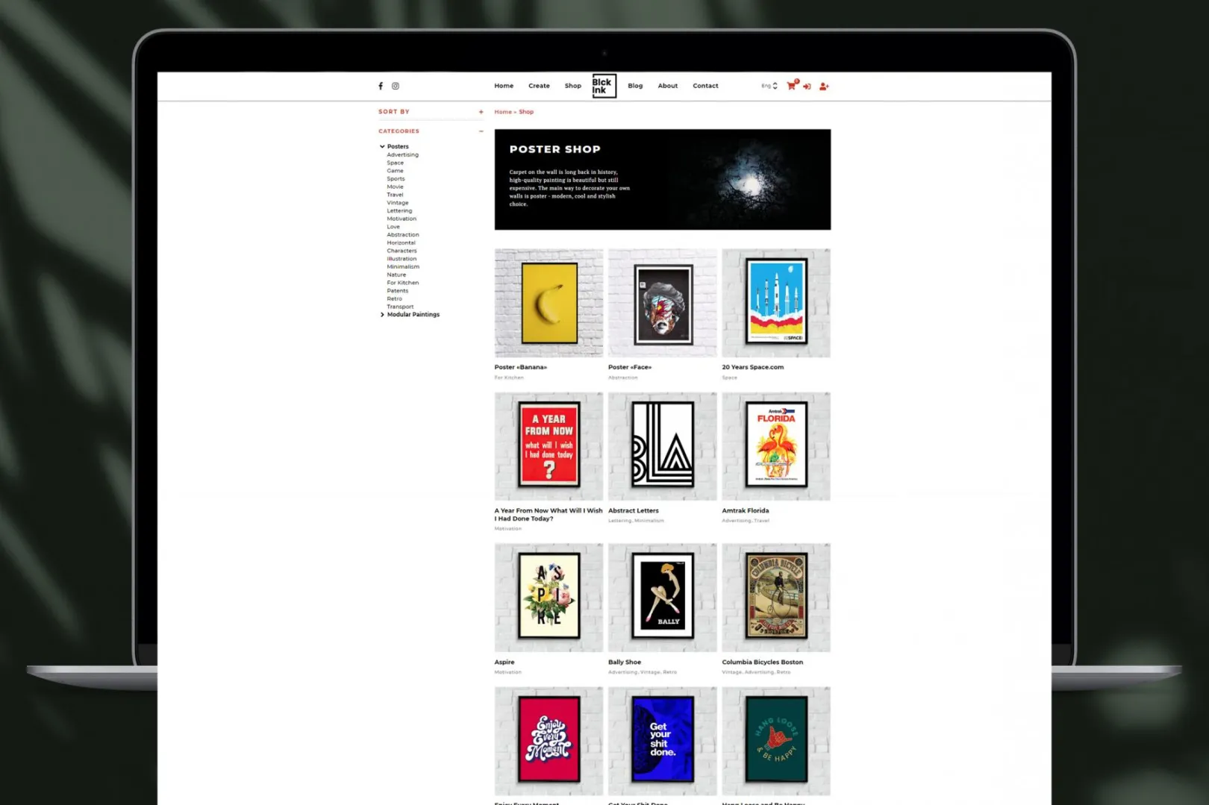Open the Hang Loose Be Happy thumbnail
This screenshot has width=1209, height=805.
pyautogui.click(x=776, y=741)
